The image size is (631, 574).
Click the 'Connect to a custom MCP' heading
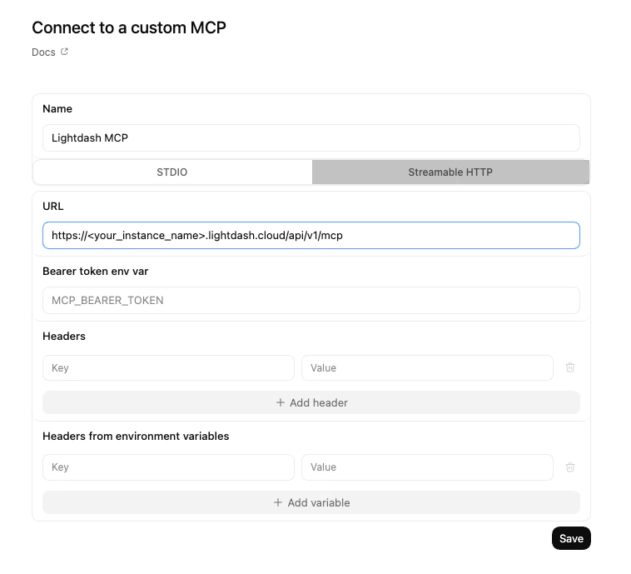click(129, 27)
